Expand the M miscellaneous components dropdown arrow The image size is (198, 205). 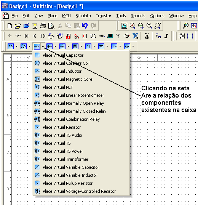[94, 46]
